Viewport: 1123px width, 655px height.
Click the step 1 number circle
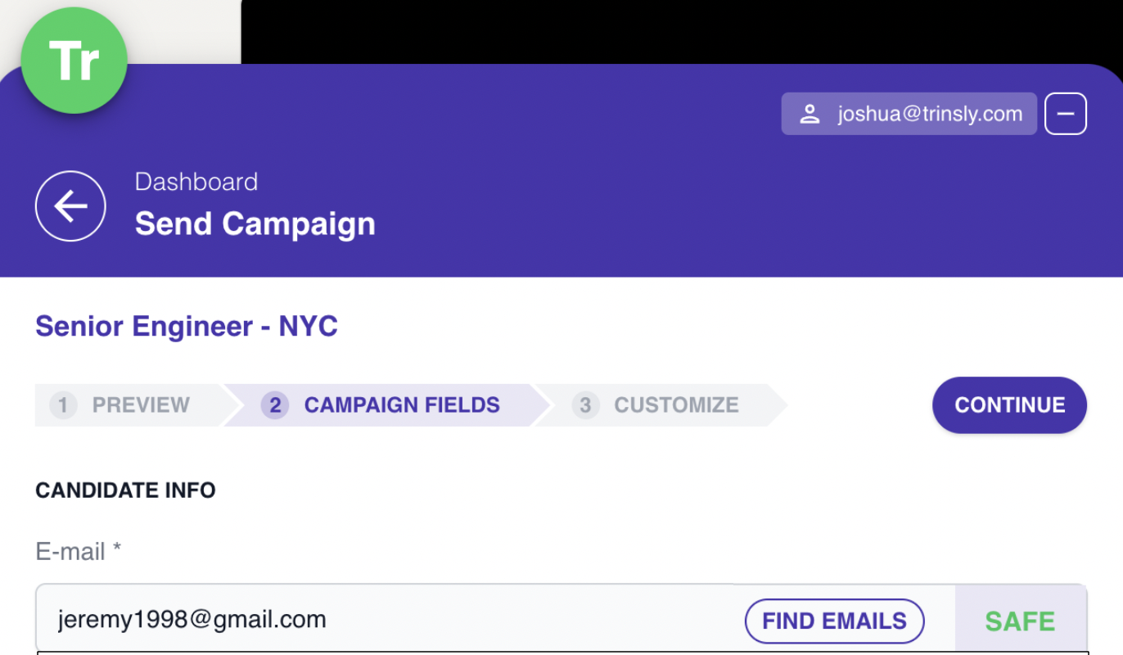click(63, 405)
